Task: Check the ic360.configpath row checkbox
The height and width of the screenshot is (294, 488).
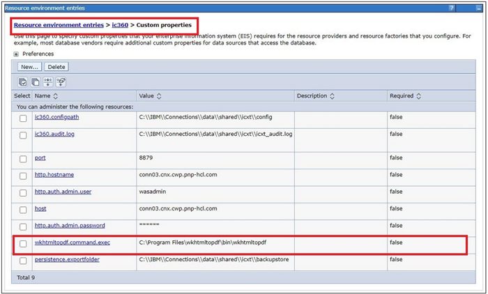Action: (x=23, y=118)
